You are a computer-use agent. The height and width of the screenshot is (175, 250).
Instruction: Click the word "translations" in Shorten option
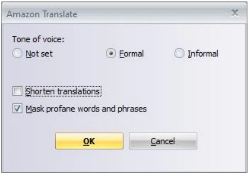(x=79, y=92)
